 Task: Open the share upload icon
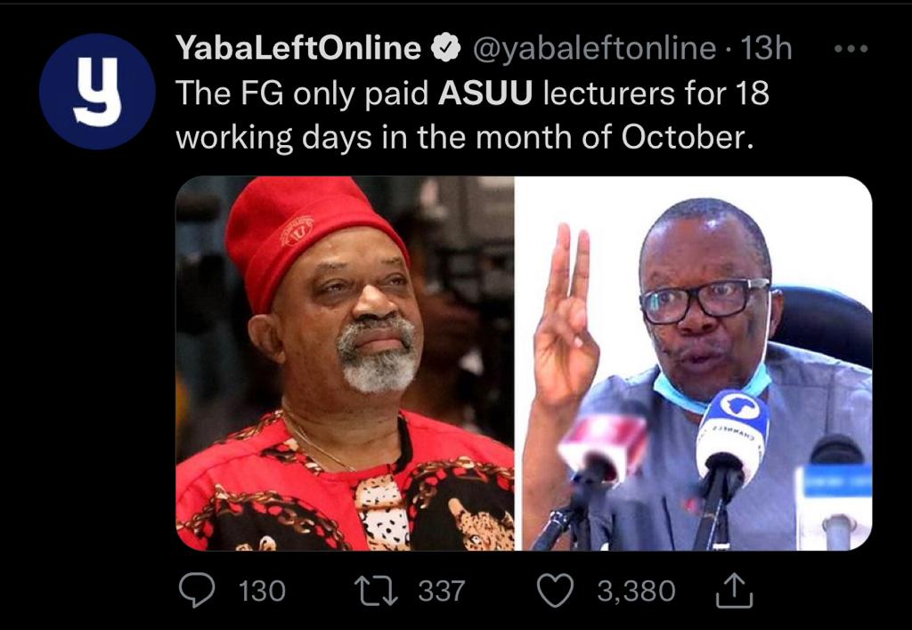735,591
